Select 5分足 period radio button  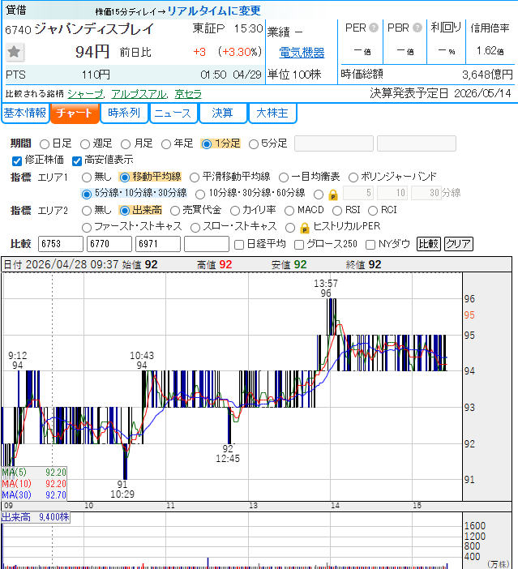pos(254,144)
